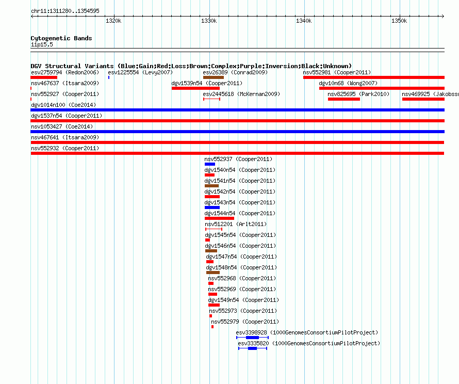Select the esv3398928 1000Genomes blue glyph

click(252, 338)
